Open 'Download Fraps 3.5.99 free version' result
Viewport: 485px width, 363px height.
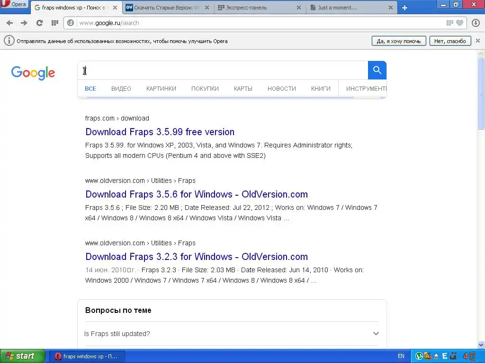click(160, 132)
